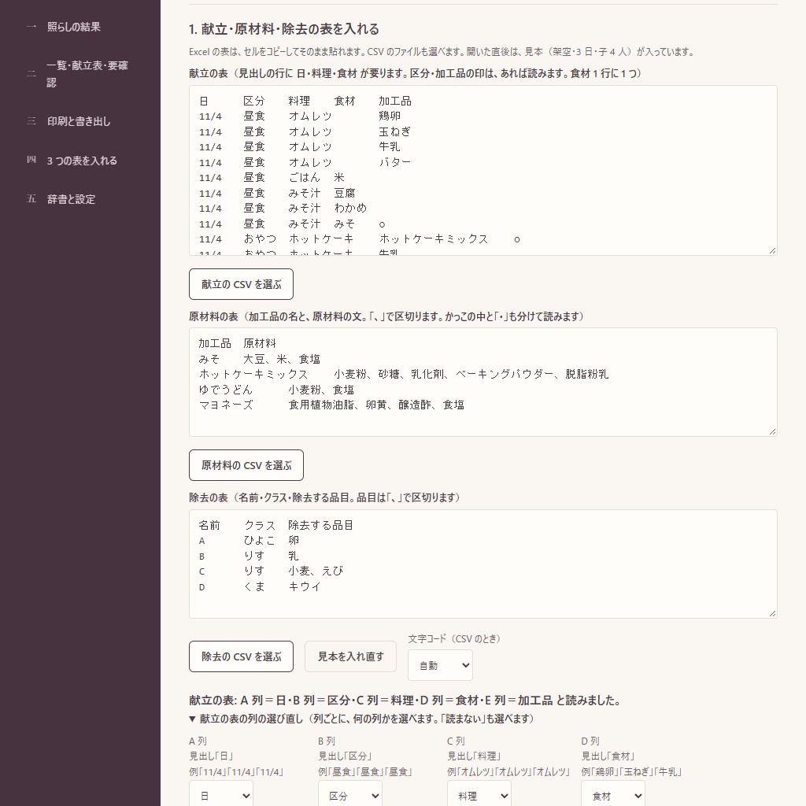Click the 献立の CSV を選ぶ button
806x806 pixels.
(241, 284)
